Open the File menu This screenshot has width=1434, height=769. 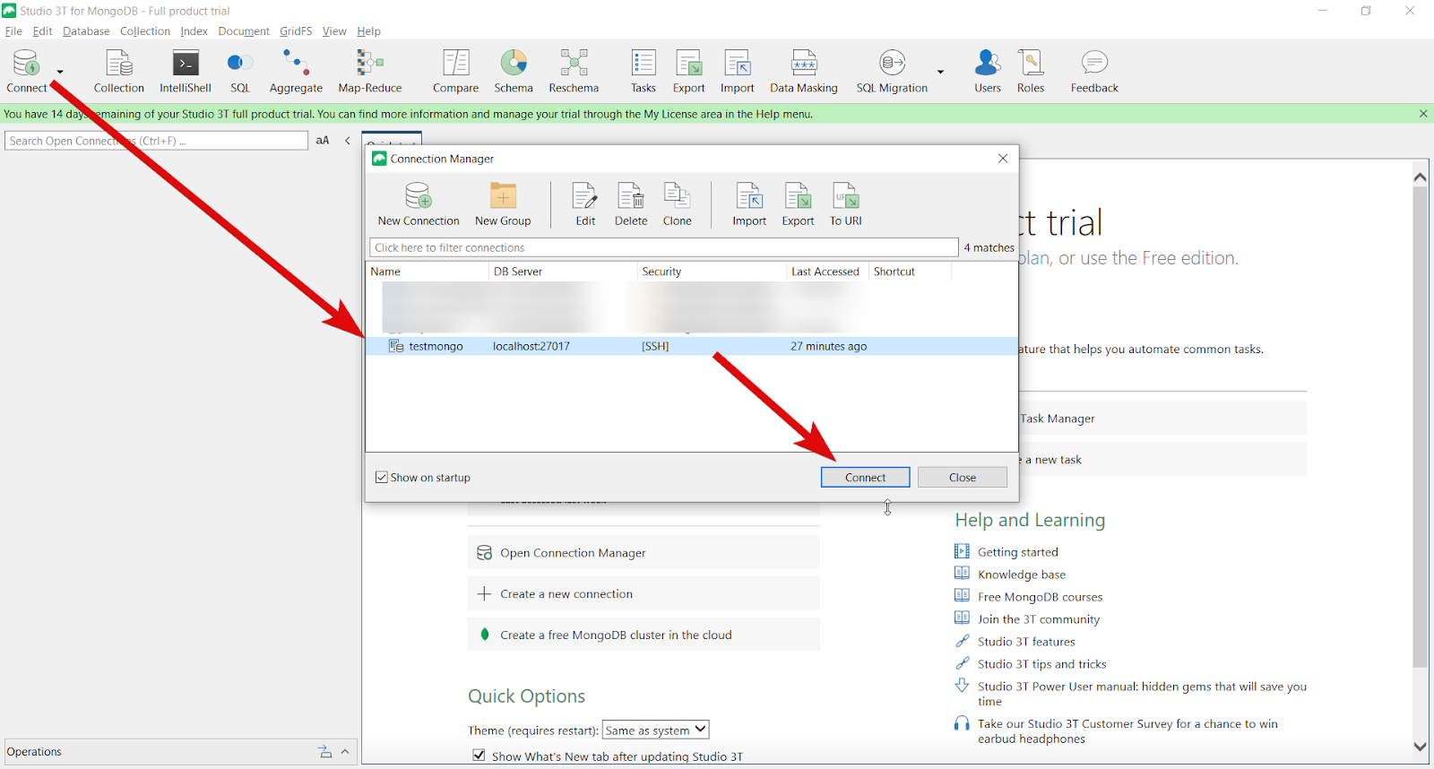(13, 31)
